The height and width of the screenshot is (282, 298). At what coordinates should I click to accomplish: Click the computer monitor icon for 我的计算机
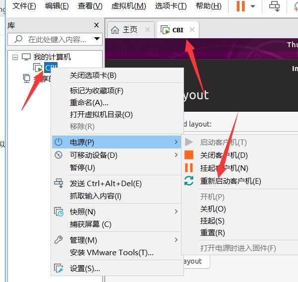coord(26,57)
